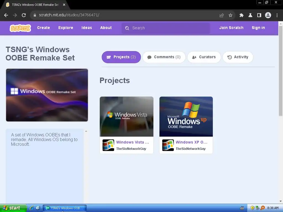Click the 8:38 AM taskbar clock

pos(273,208)
